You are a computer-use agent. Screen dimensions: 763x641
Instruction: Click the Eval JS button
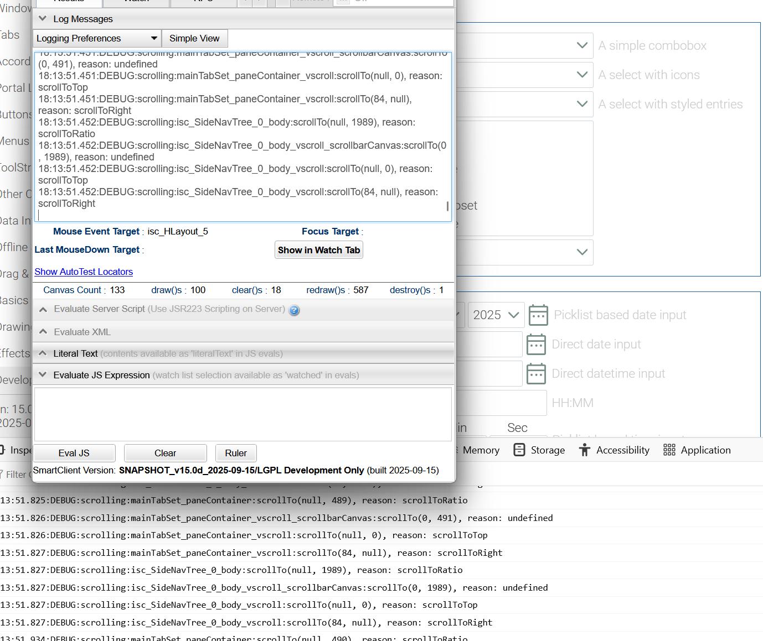point(74,453)
